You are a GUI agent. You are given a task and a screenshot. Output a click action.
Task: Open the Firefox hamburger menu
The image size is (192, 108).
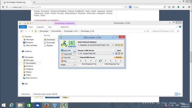tap(189, 7)
